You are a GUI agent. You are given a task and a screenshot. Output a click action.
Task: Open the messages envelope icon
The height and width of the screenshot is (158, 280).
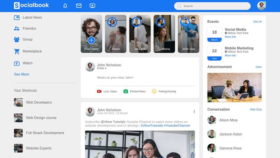pos(79,6)
